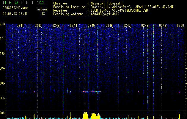Click the A504HB(yagi 4el) antenna text
The height and width of the screenshot is (119, 187).
pos(105,14)
